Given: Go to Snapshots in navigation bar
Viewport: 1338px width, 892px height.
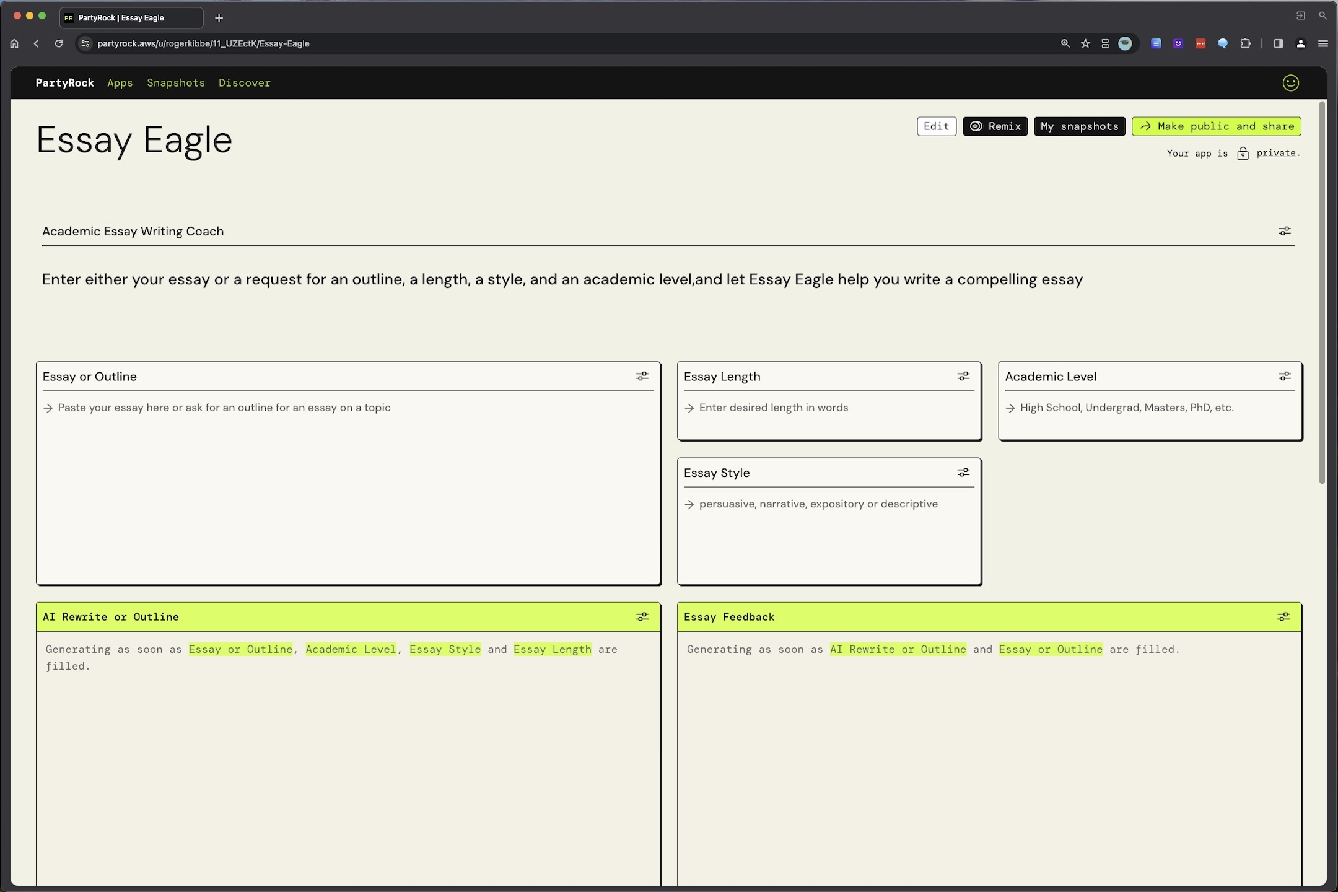Looking at the screenshot, I should pos(175,83).
